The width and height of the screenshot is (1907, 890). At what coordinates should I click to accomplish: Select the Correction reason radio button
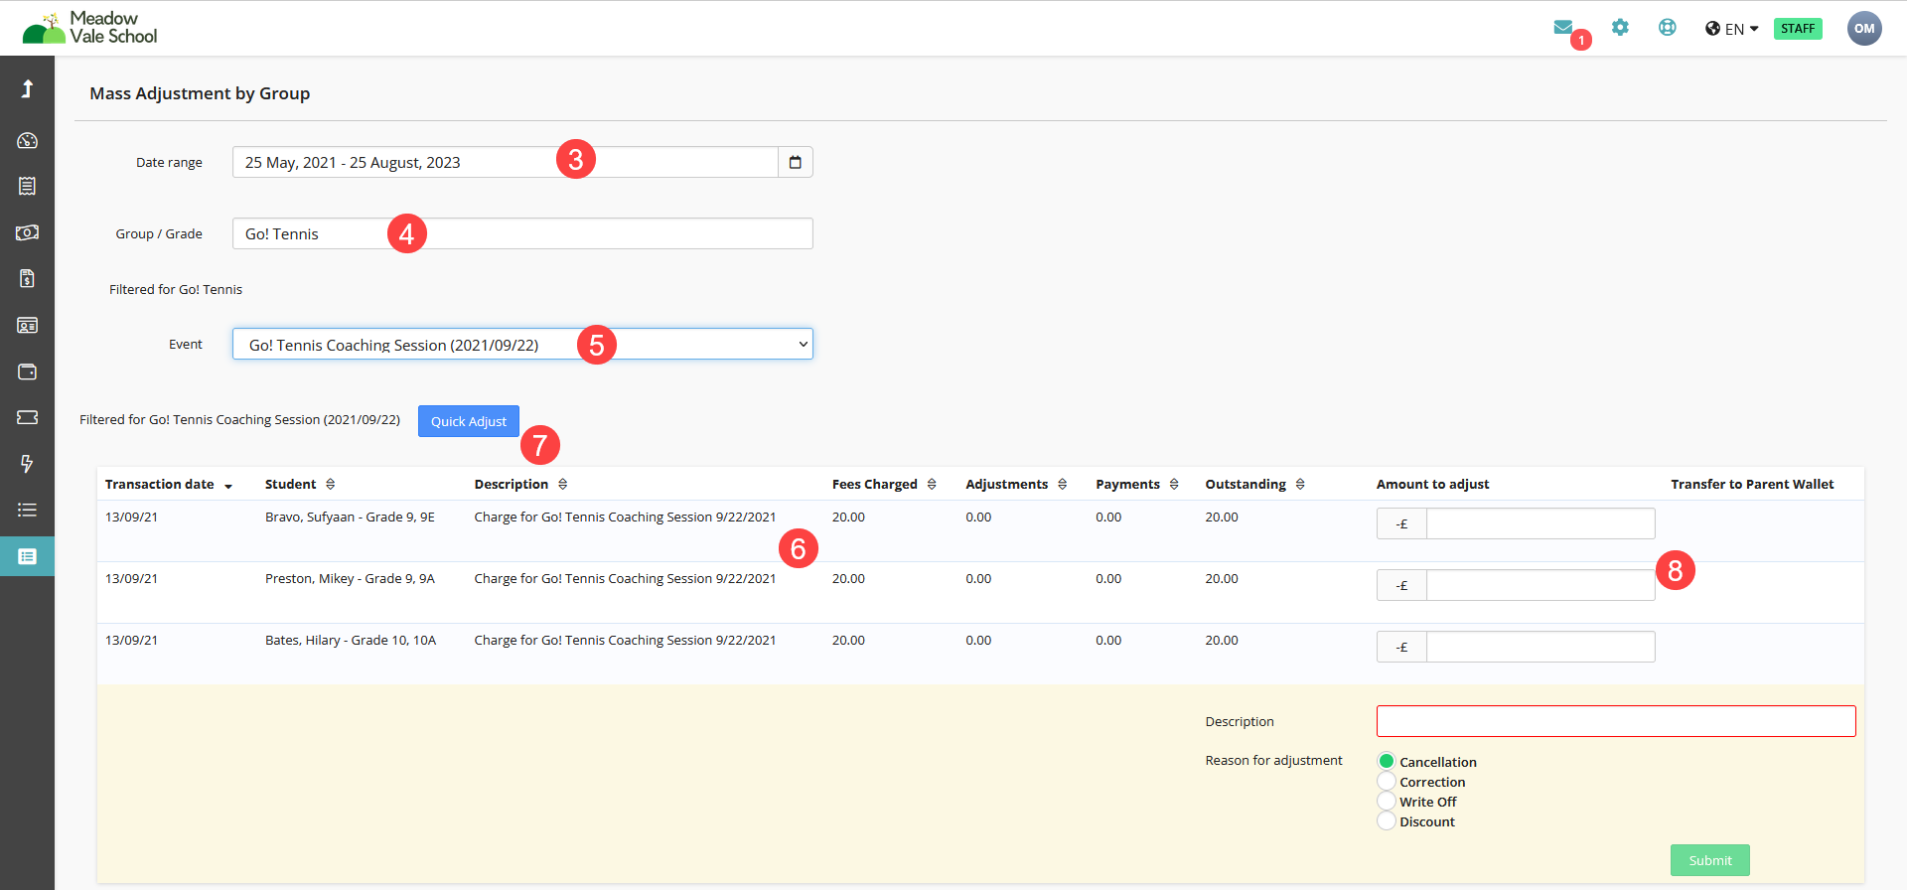coord(1387,782)
